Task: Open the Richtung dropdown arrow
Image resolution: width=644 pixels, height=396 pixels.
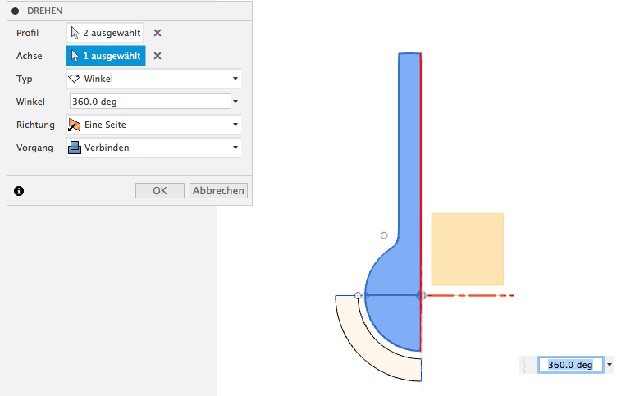Action: pos(235,125)
